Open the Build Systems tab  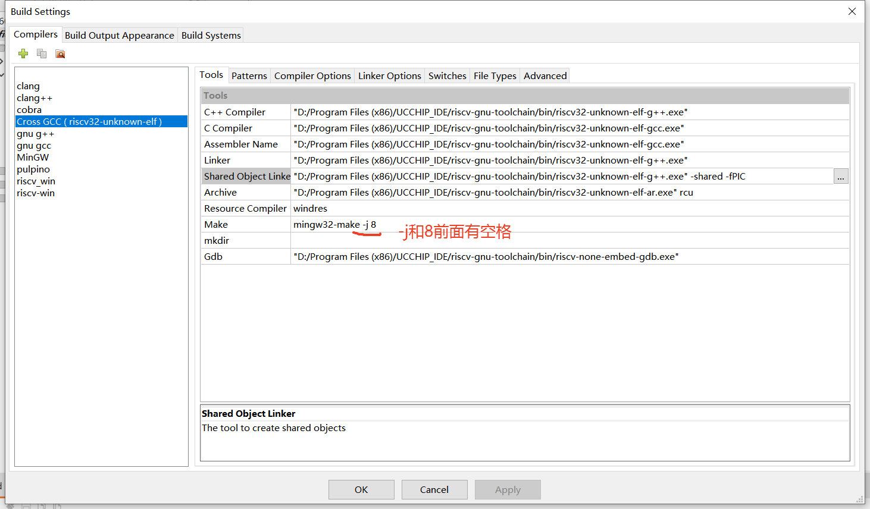pyautogui.click(x=211, y=35)
